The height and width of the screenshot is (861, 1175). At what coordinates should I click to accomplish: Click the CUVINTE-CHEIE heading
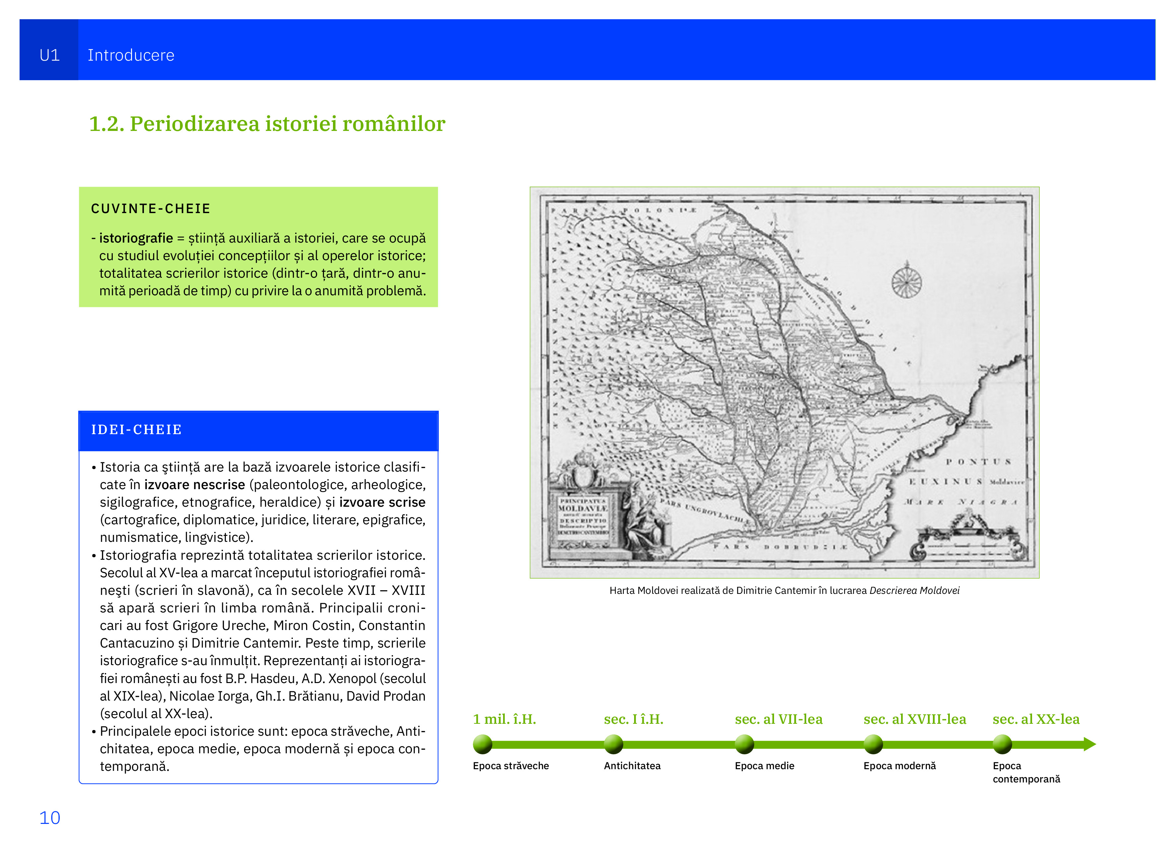coord(151,208)
